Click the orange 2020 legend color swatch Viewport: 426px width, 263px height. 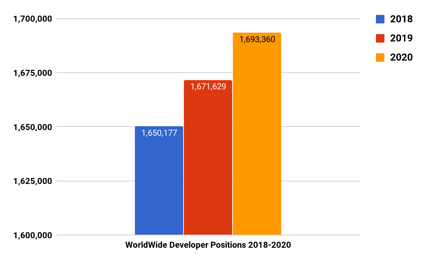click(x=380, y=57)
